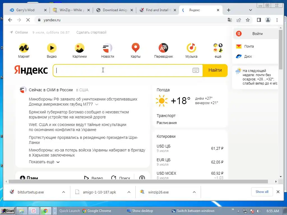Open Диск cloud storage link
This screenshot has width=287, height=215.
(248, 57)
